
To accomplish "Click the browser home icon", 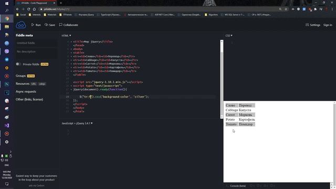I will pyautogui.click(x=34, y=9).
